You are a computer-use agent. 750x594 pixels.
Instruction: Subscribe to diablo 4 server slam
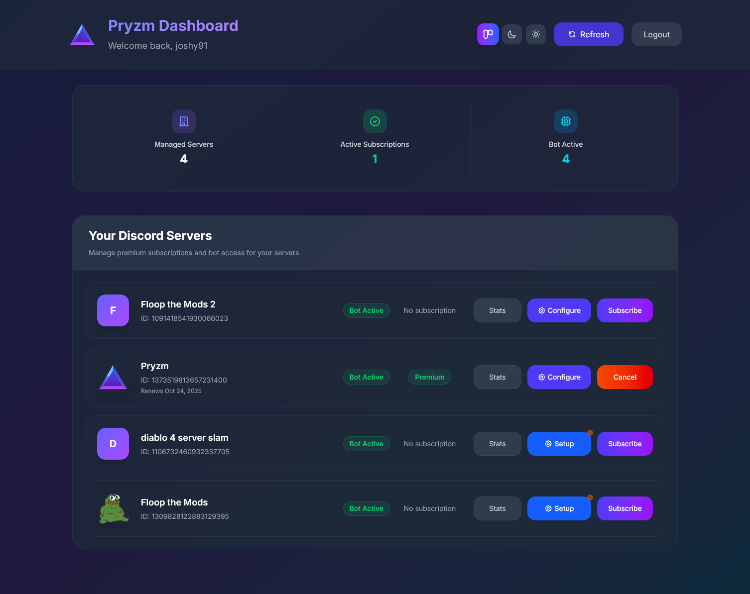click(625, 443)
